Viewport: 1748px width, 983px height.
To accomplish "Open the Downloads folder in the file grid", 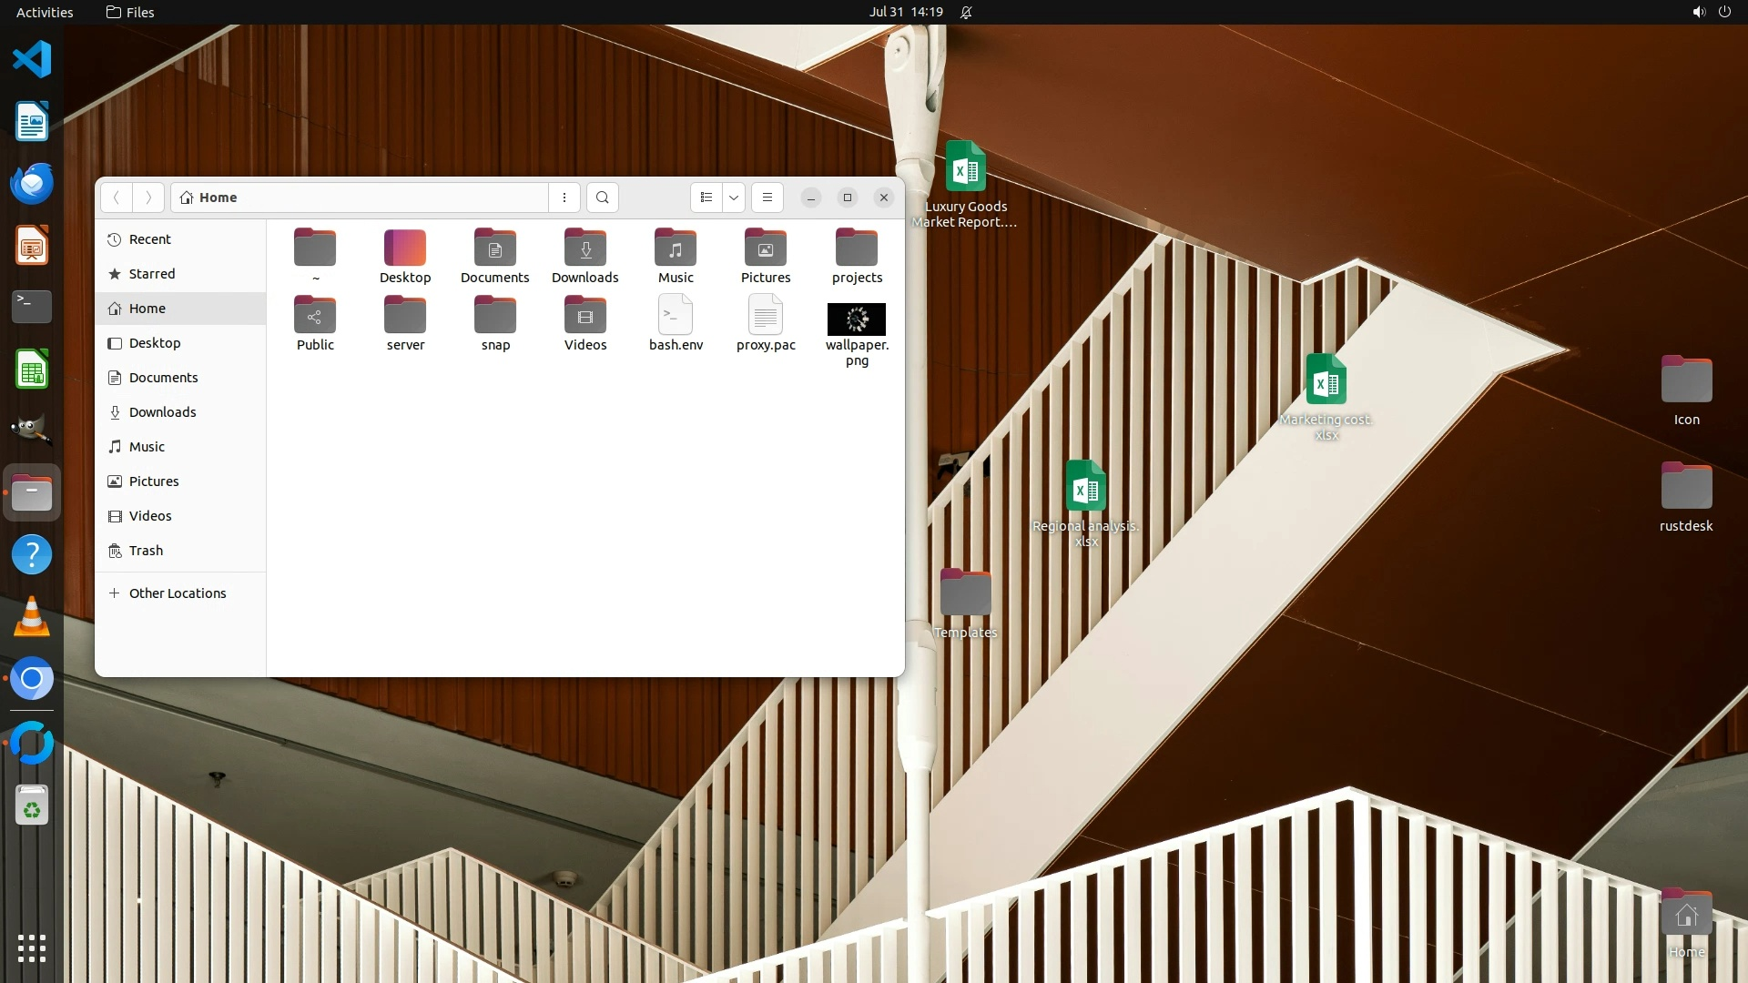I will pyautogui.click(x=584, y=248).
